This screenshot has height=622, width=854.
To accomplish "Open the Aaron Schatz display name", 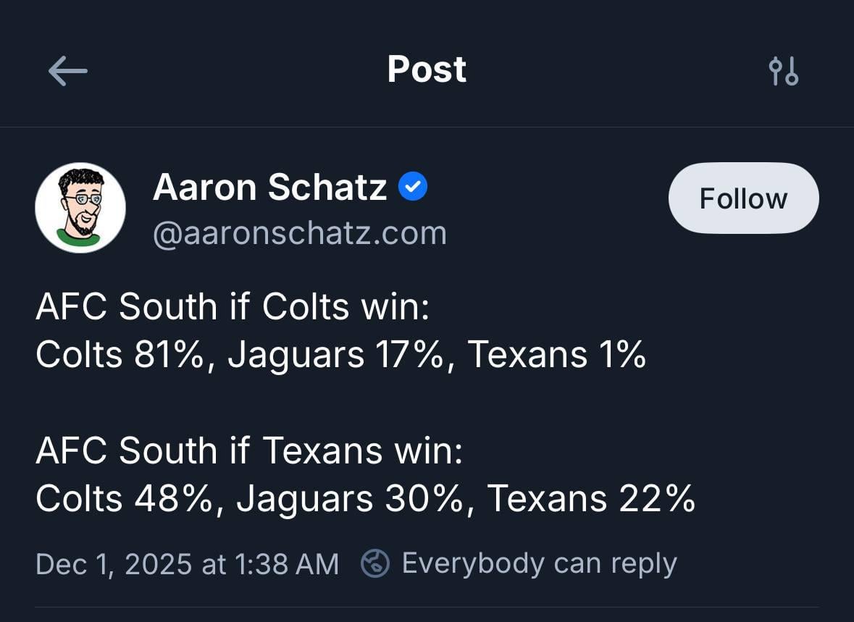I will (x=269, y=188).
